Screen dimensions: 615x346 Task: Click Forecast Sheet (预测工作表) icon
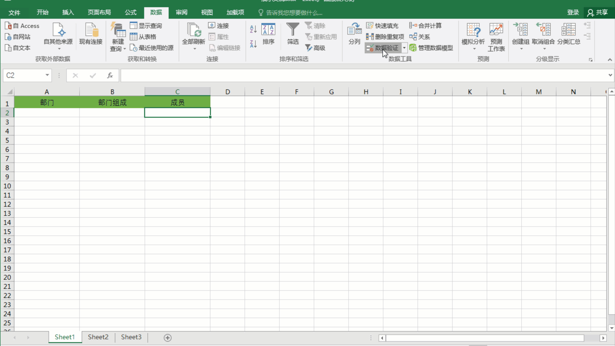tap(496, 33)
